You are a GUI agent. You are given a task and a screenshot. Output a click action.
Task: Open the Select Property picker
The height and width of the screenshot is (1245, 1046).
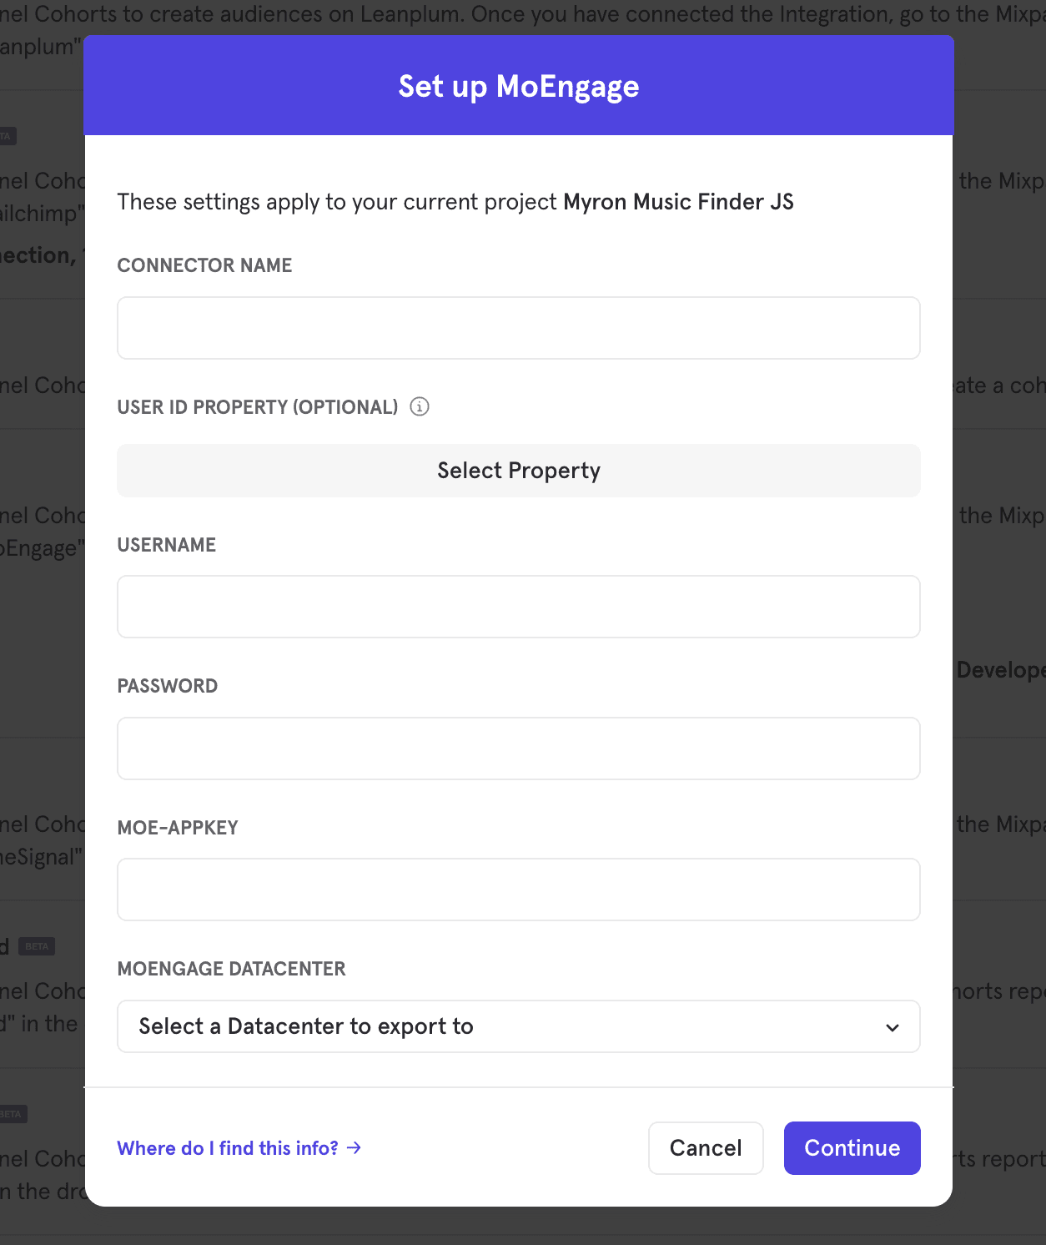coord(518,471)
